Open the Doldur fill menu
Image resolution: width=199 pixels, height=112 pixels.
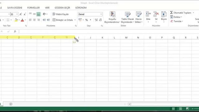pyautogui.click(x=176, y=17)
